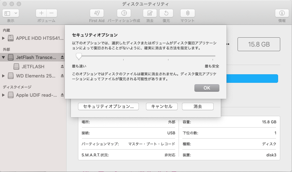
Task: Click the 最も安全 label
Action: [212, 66]
